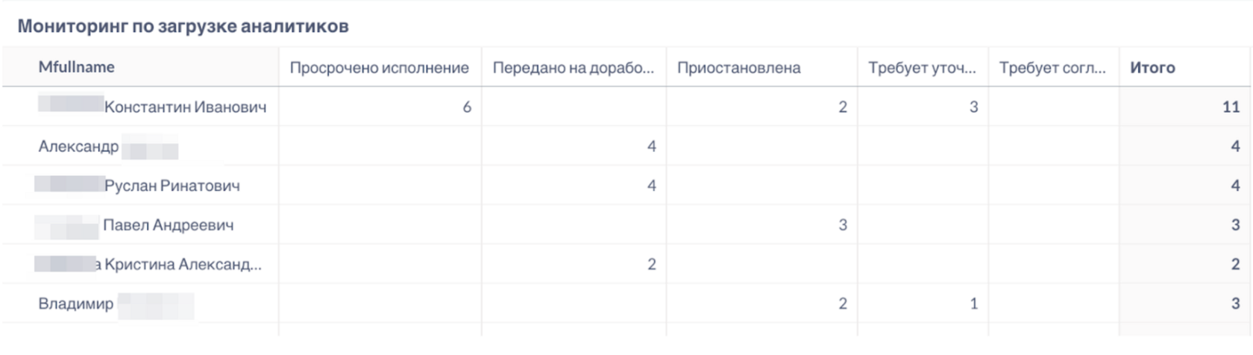Select the Павел Андреевич row name
This screenshot has height=355, width=1253.
[x=168, y=225]
